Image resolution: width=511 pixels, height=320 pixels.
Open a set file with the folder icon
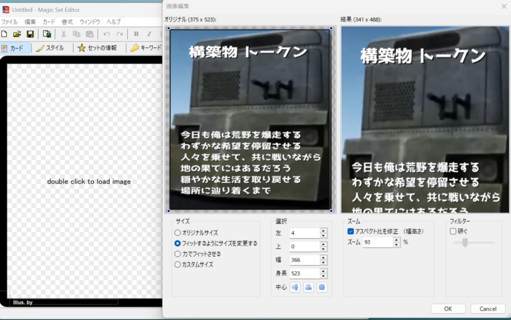point(17,34)
